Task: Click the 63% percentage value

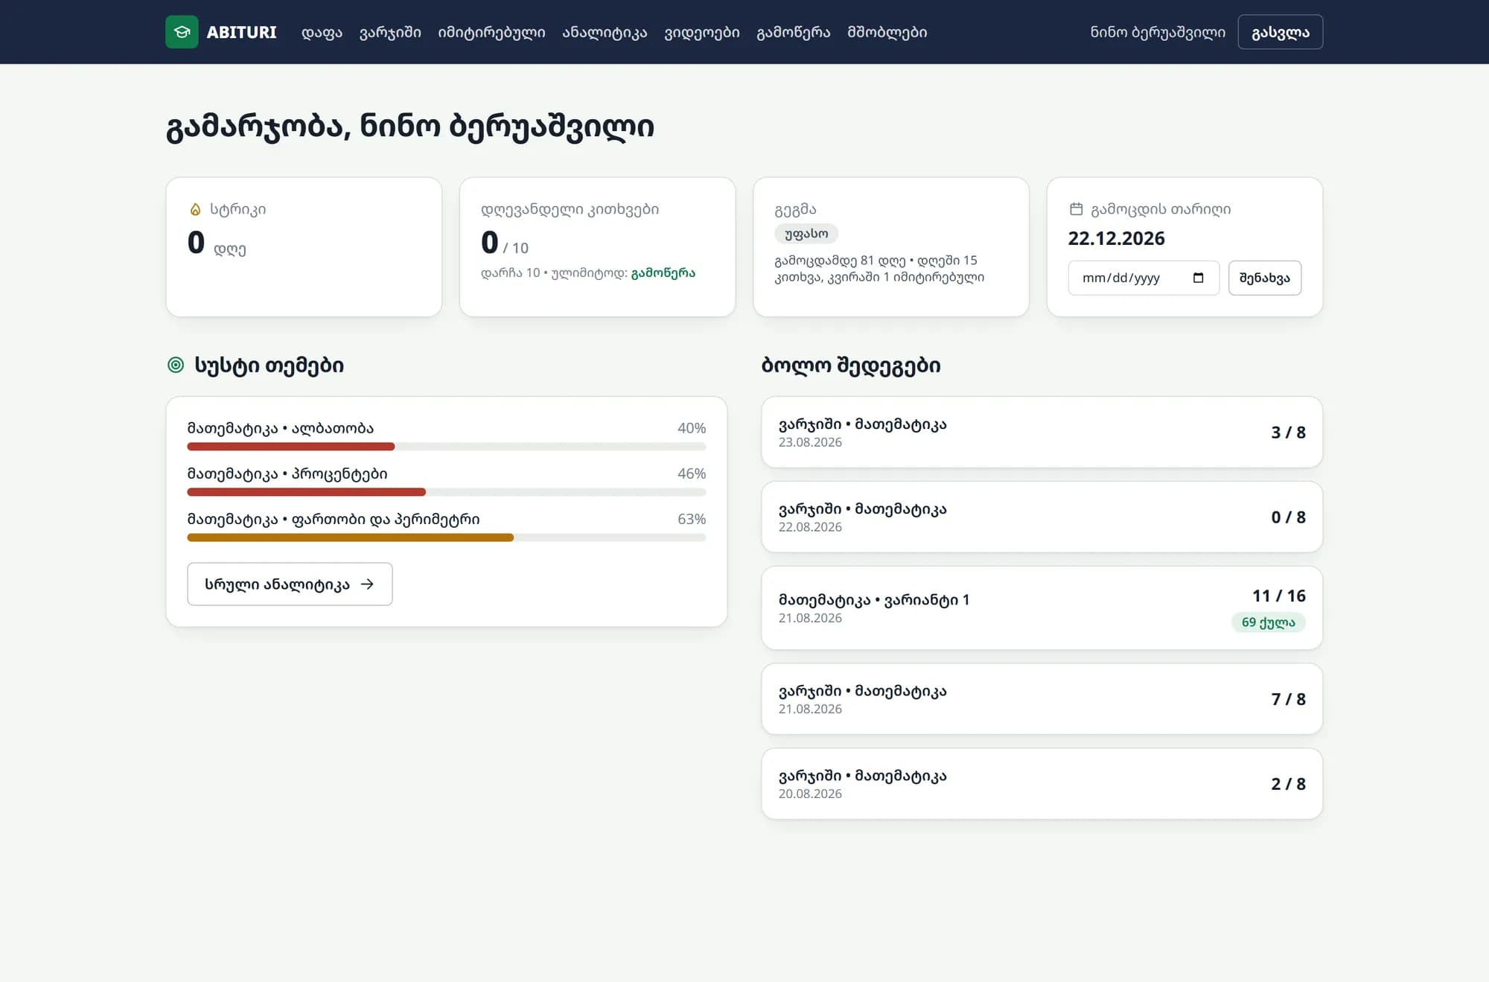Action: coord(692,519)
